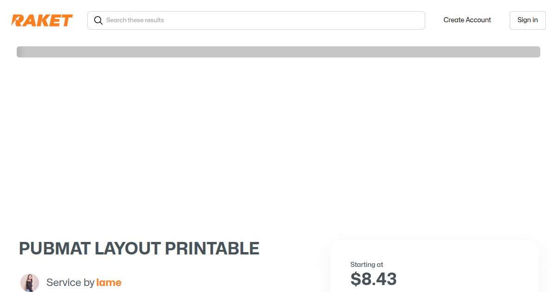Focus the "Search these results" field
Screen dimensions: 557x292
260,20
